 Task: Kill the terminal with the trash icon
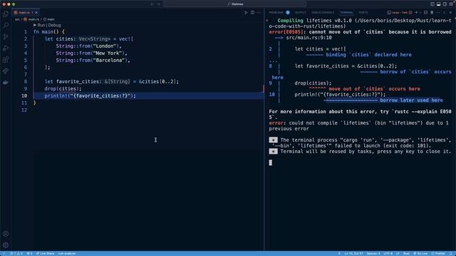point(432,13)
